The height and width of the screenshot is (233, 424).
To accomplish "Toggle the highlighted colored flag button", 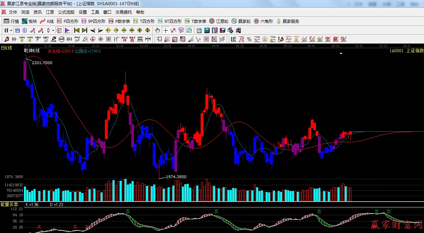I will [x=67, y=30].
